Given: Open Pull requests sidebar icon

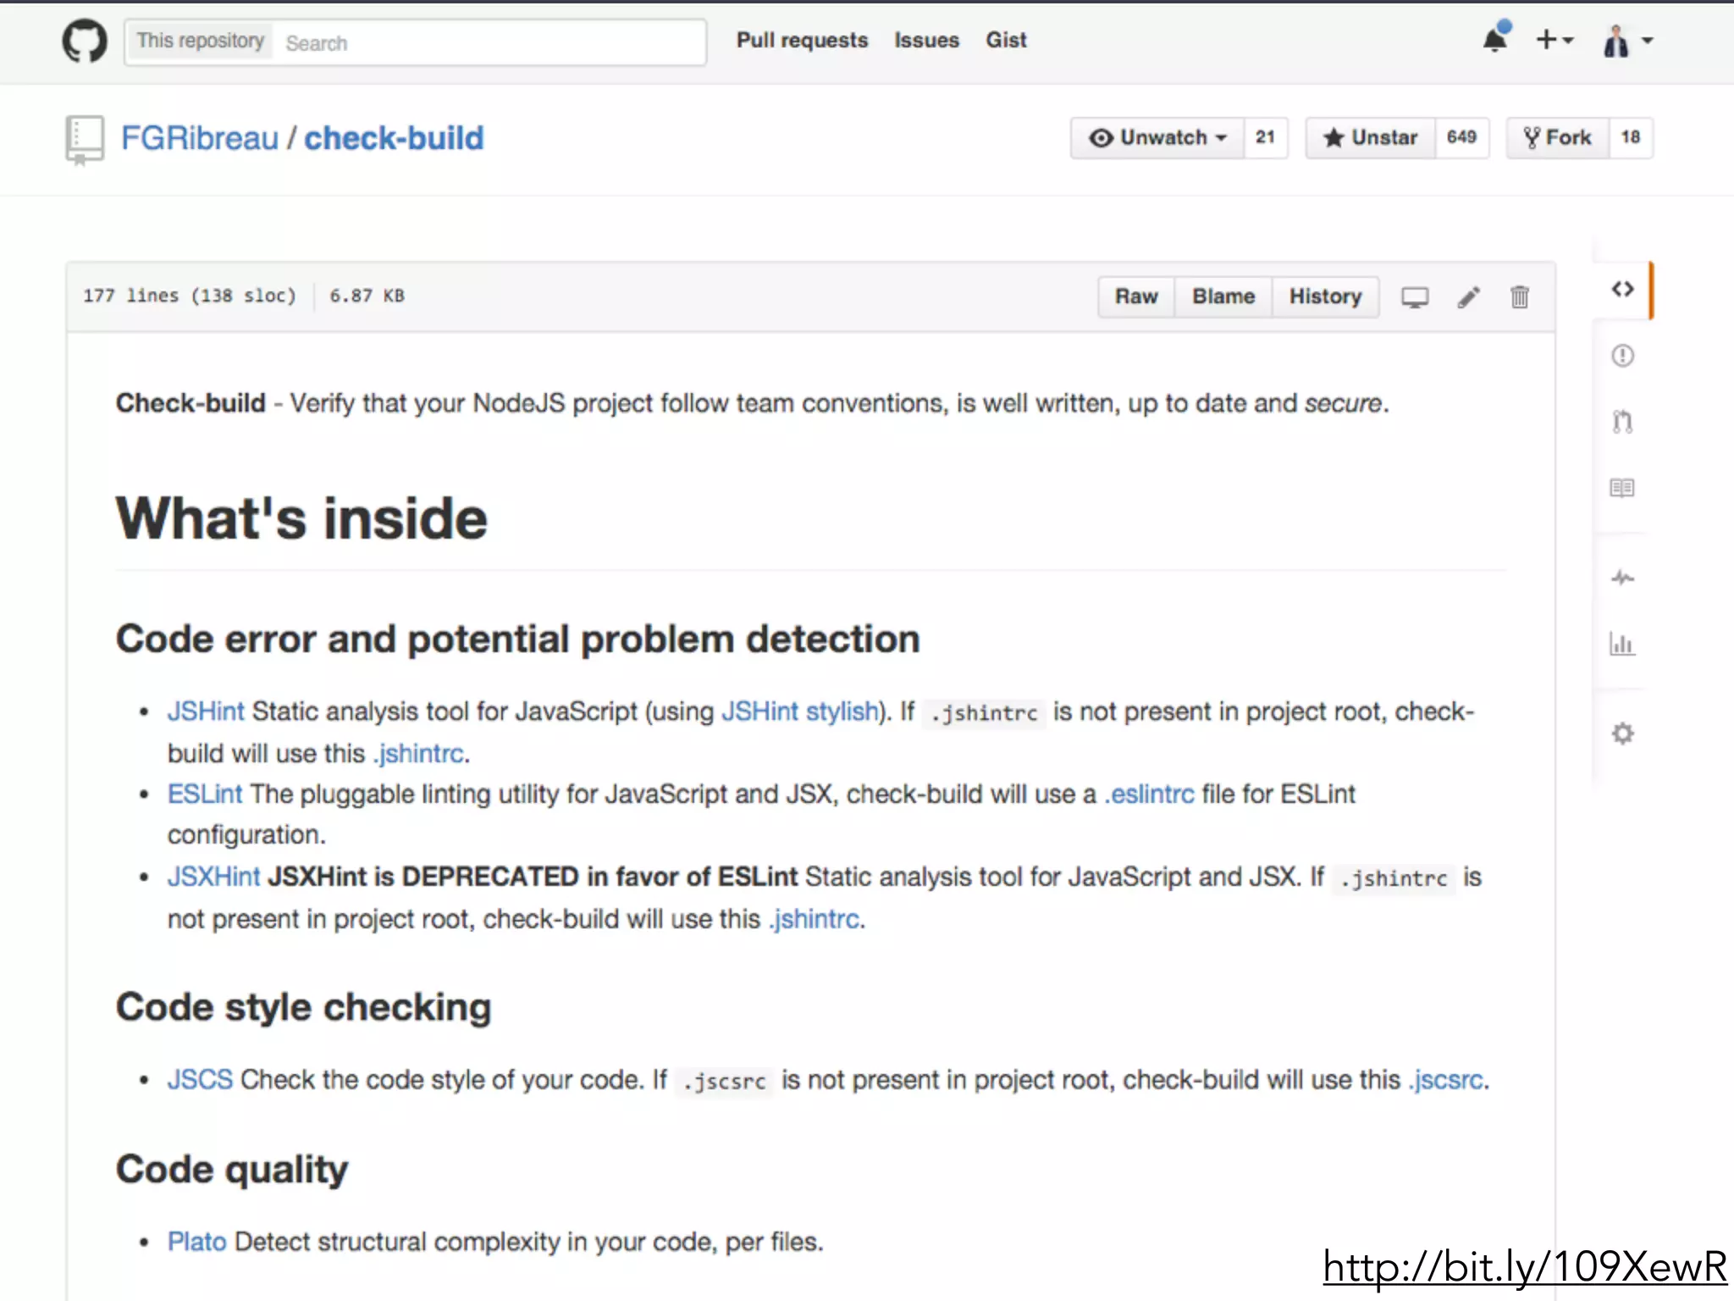Looking at the screenshot, I should [1622, 422].
